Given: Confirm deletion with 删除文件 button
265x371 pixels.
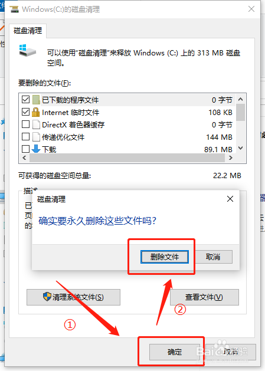Looking at the screenshot, I should [165, 257].
